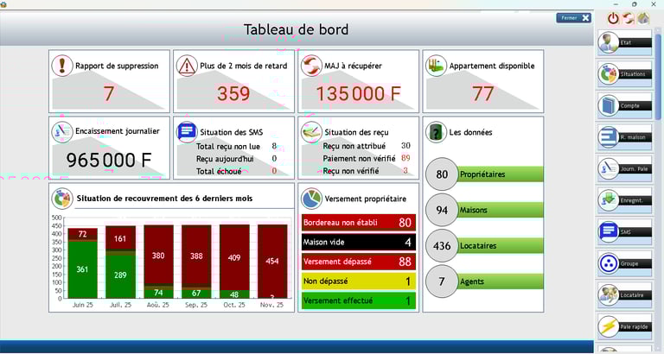Click the Fermer button

click(573, 18)
